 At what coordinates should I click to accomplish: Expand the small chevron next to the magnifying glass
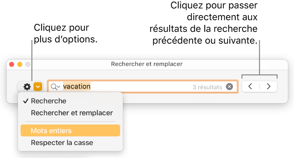[59, 87]
